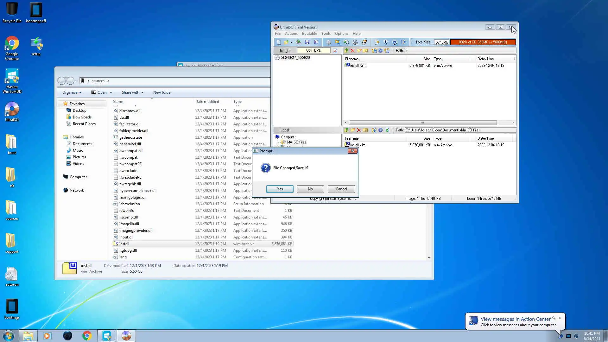Image resolution: width=608 pixels, height=342 pixels.
Task: Click green Up arrow icon in image pane toolbar
Action: pyautogui.click(x=346, y=51)
